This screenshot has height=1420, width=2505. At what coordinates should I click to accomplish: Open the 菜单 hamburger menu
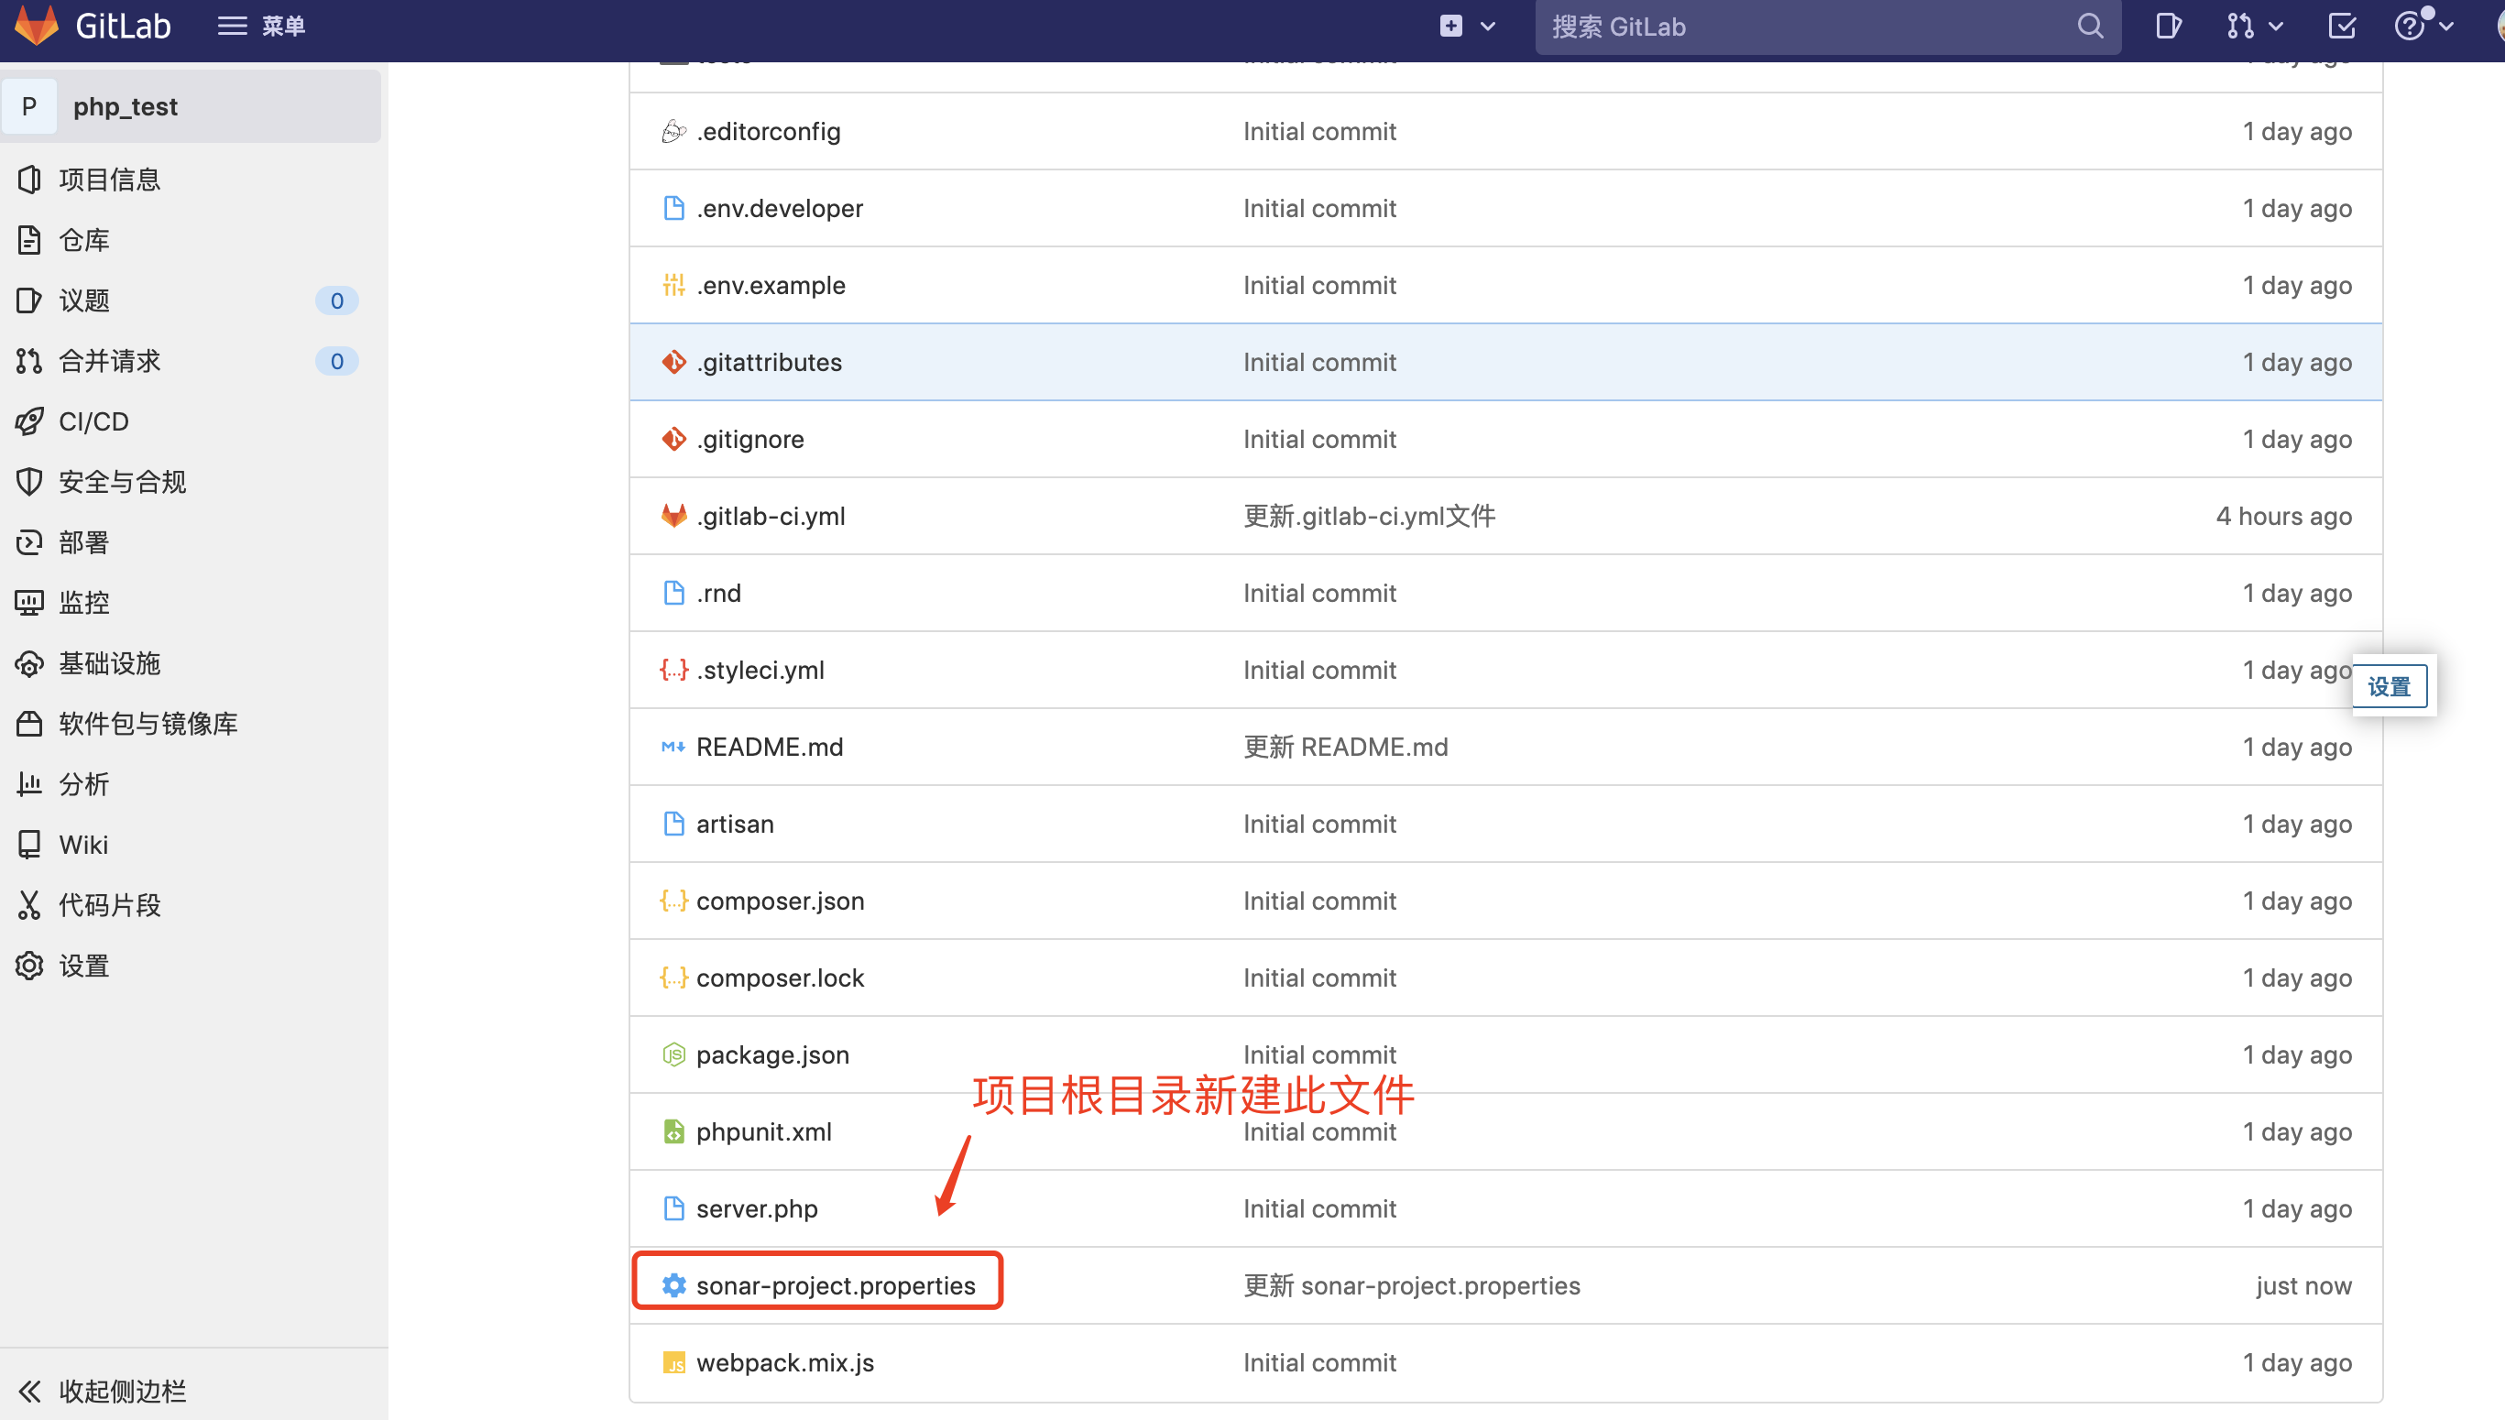(x=260, y=27)
